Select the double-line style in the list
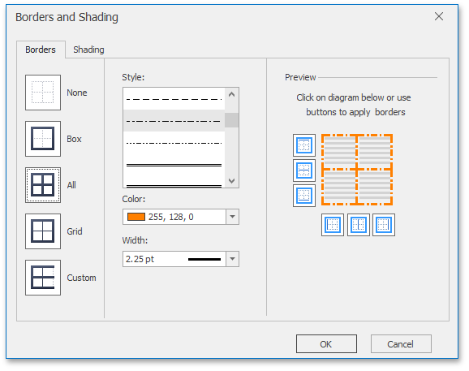Image resolution: width=469 pixels, height=371 pixels. pyautogui.click(x=174, y=165)
